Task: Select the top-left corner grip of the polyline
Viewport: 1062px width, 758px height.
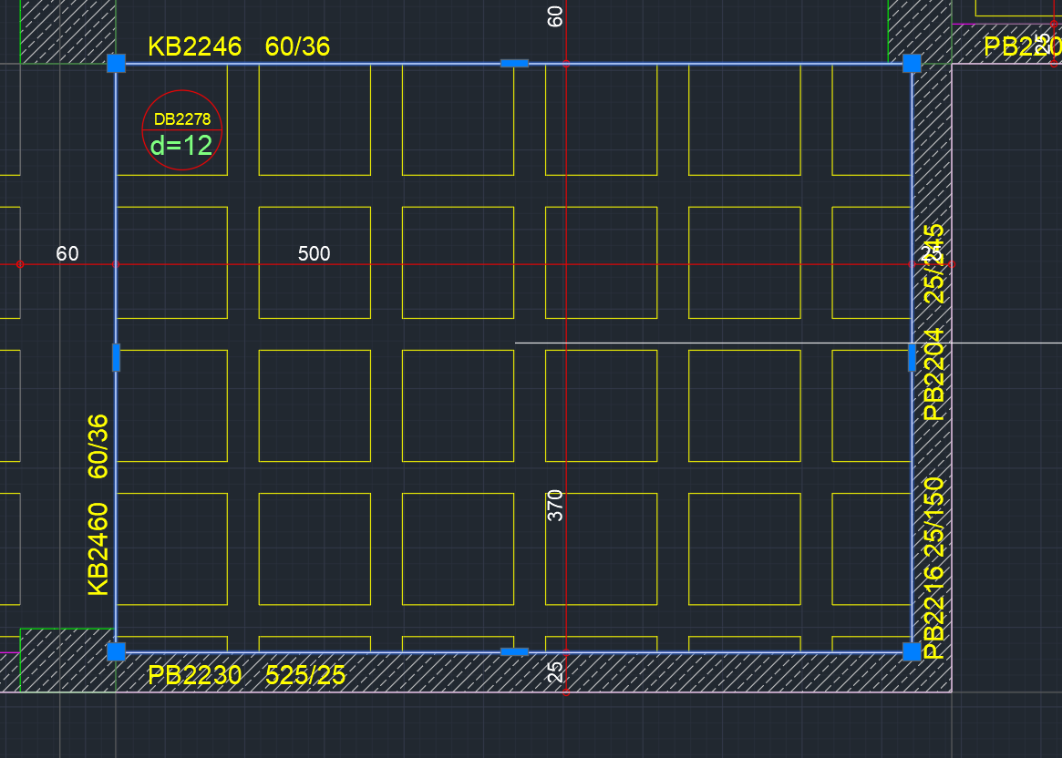Action: (116, 63)
